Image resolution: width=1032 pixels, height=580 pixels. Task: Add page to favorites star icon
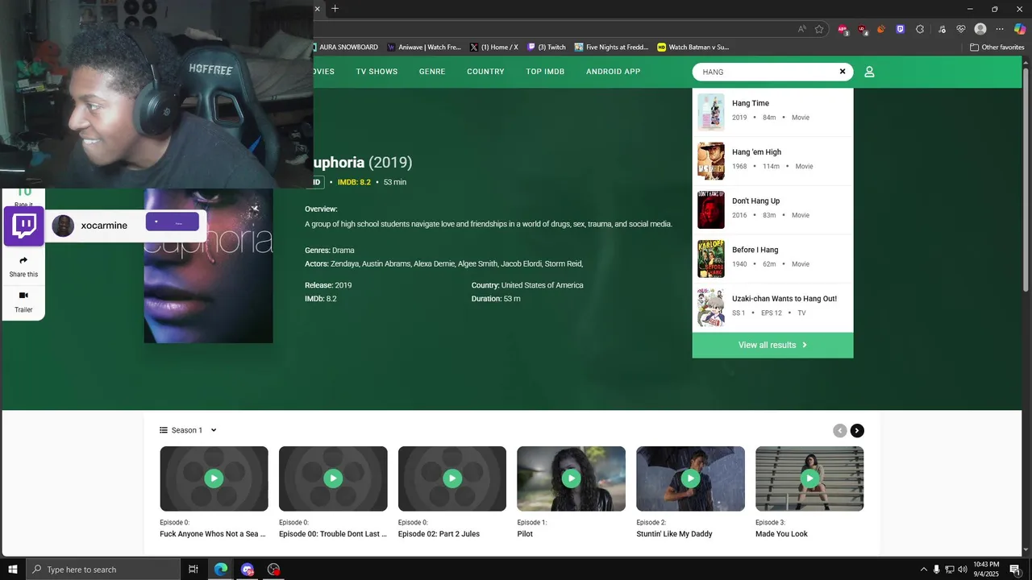point(819,29)
